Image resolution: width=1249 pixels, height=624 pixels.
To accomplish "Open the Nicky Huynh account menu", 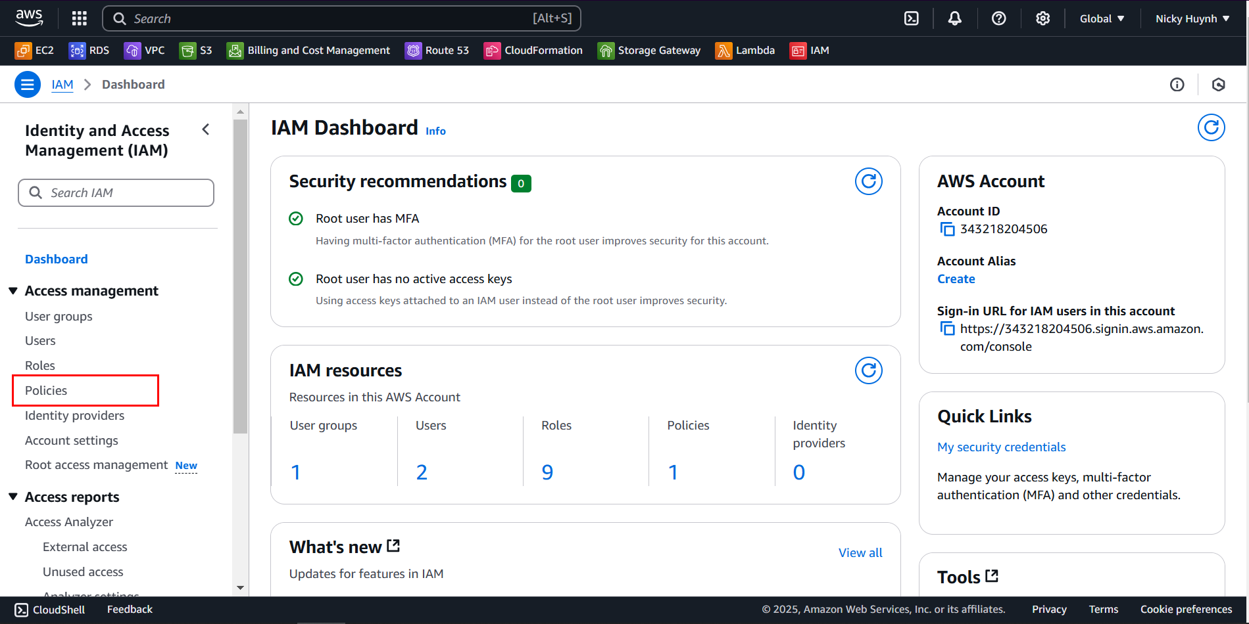I will click(1192, 18).
